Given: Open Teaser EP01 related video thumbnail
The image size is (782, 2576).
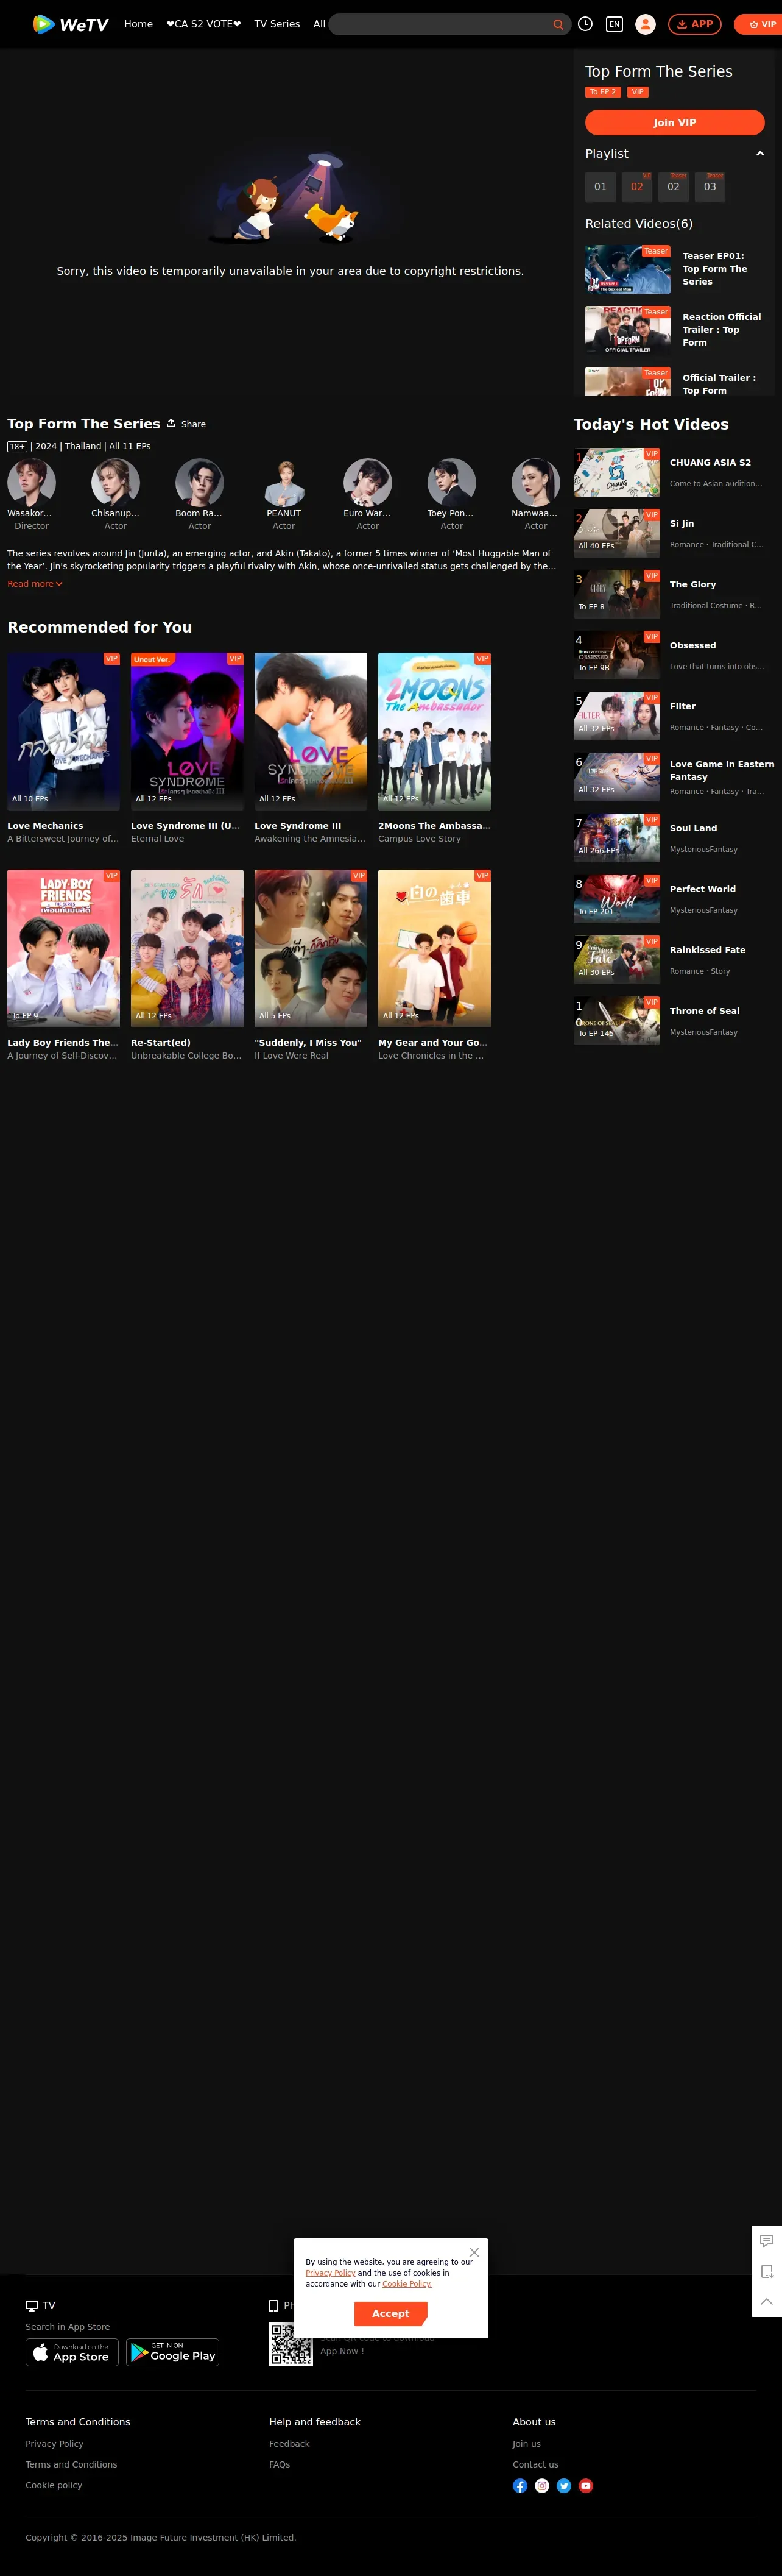Looking at the screenshot, I should (x=628, y=269).
